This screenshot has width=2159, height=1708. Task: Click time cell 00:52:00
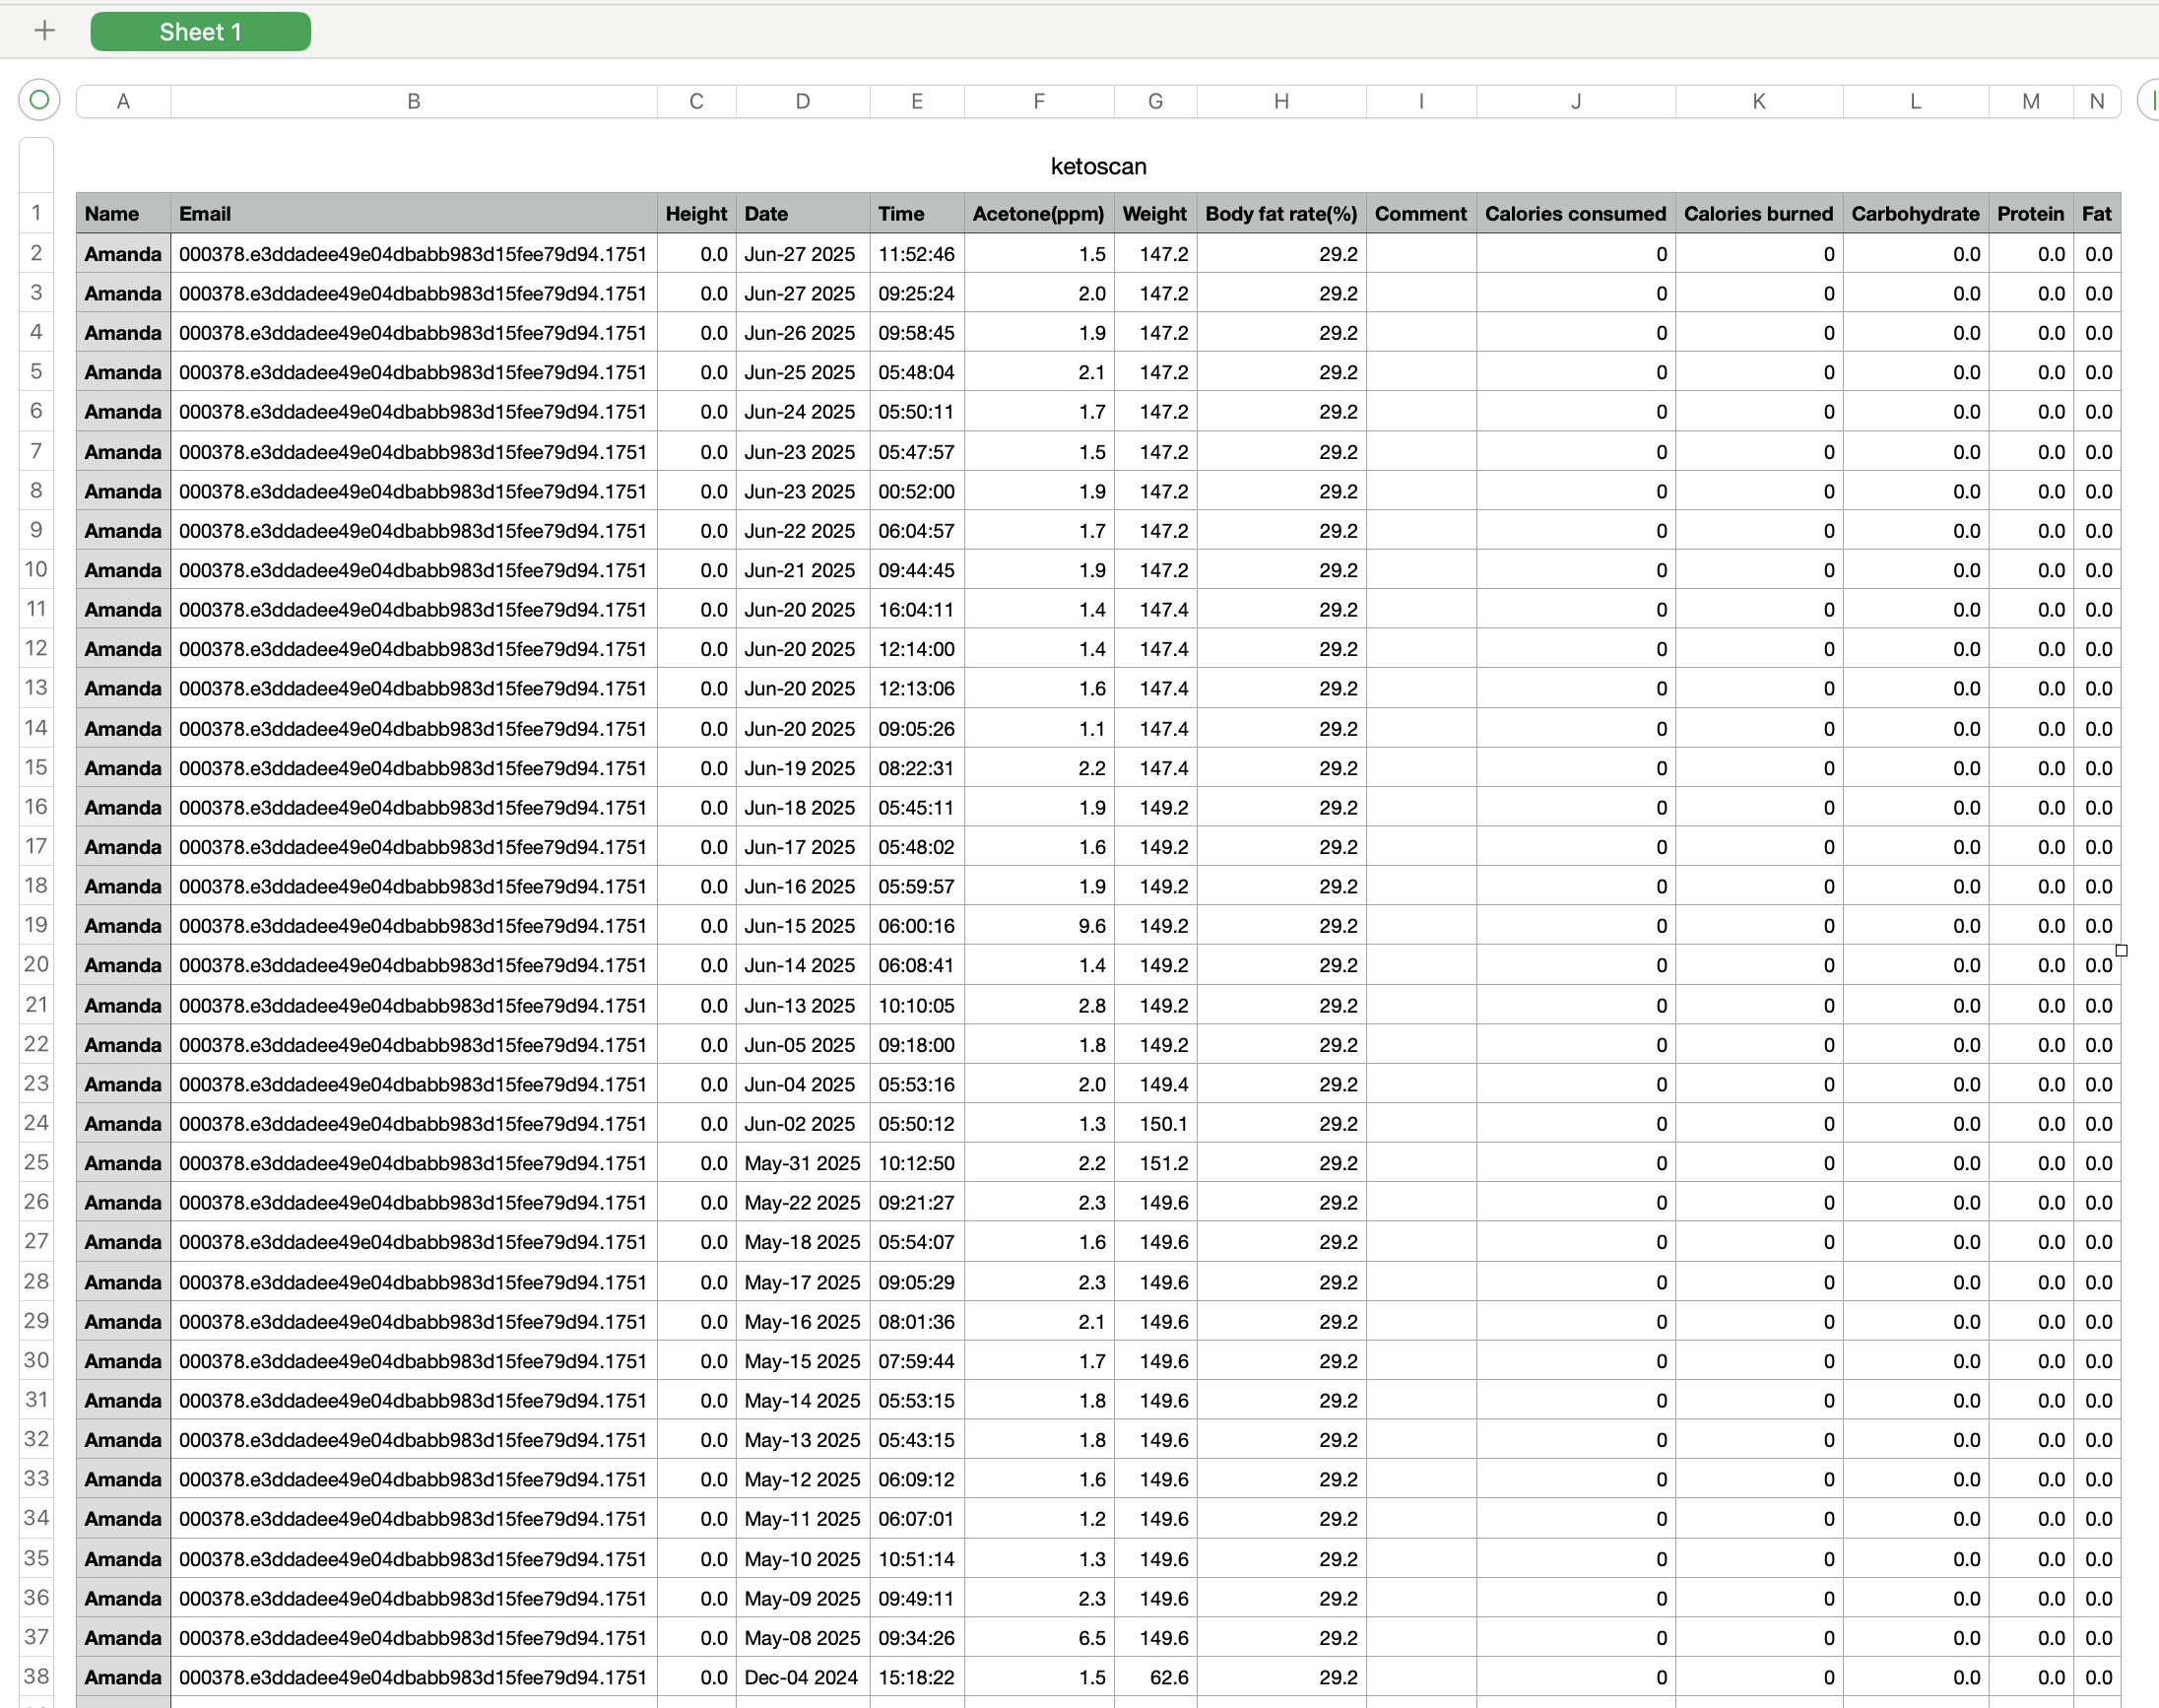coord(917,491)
